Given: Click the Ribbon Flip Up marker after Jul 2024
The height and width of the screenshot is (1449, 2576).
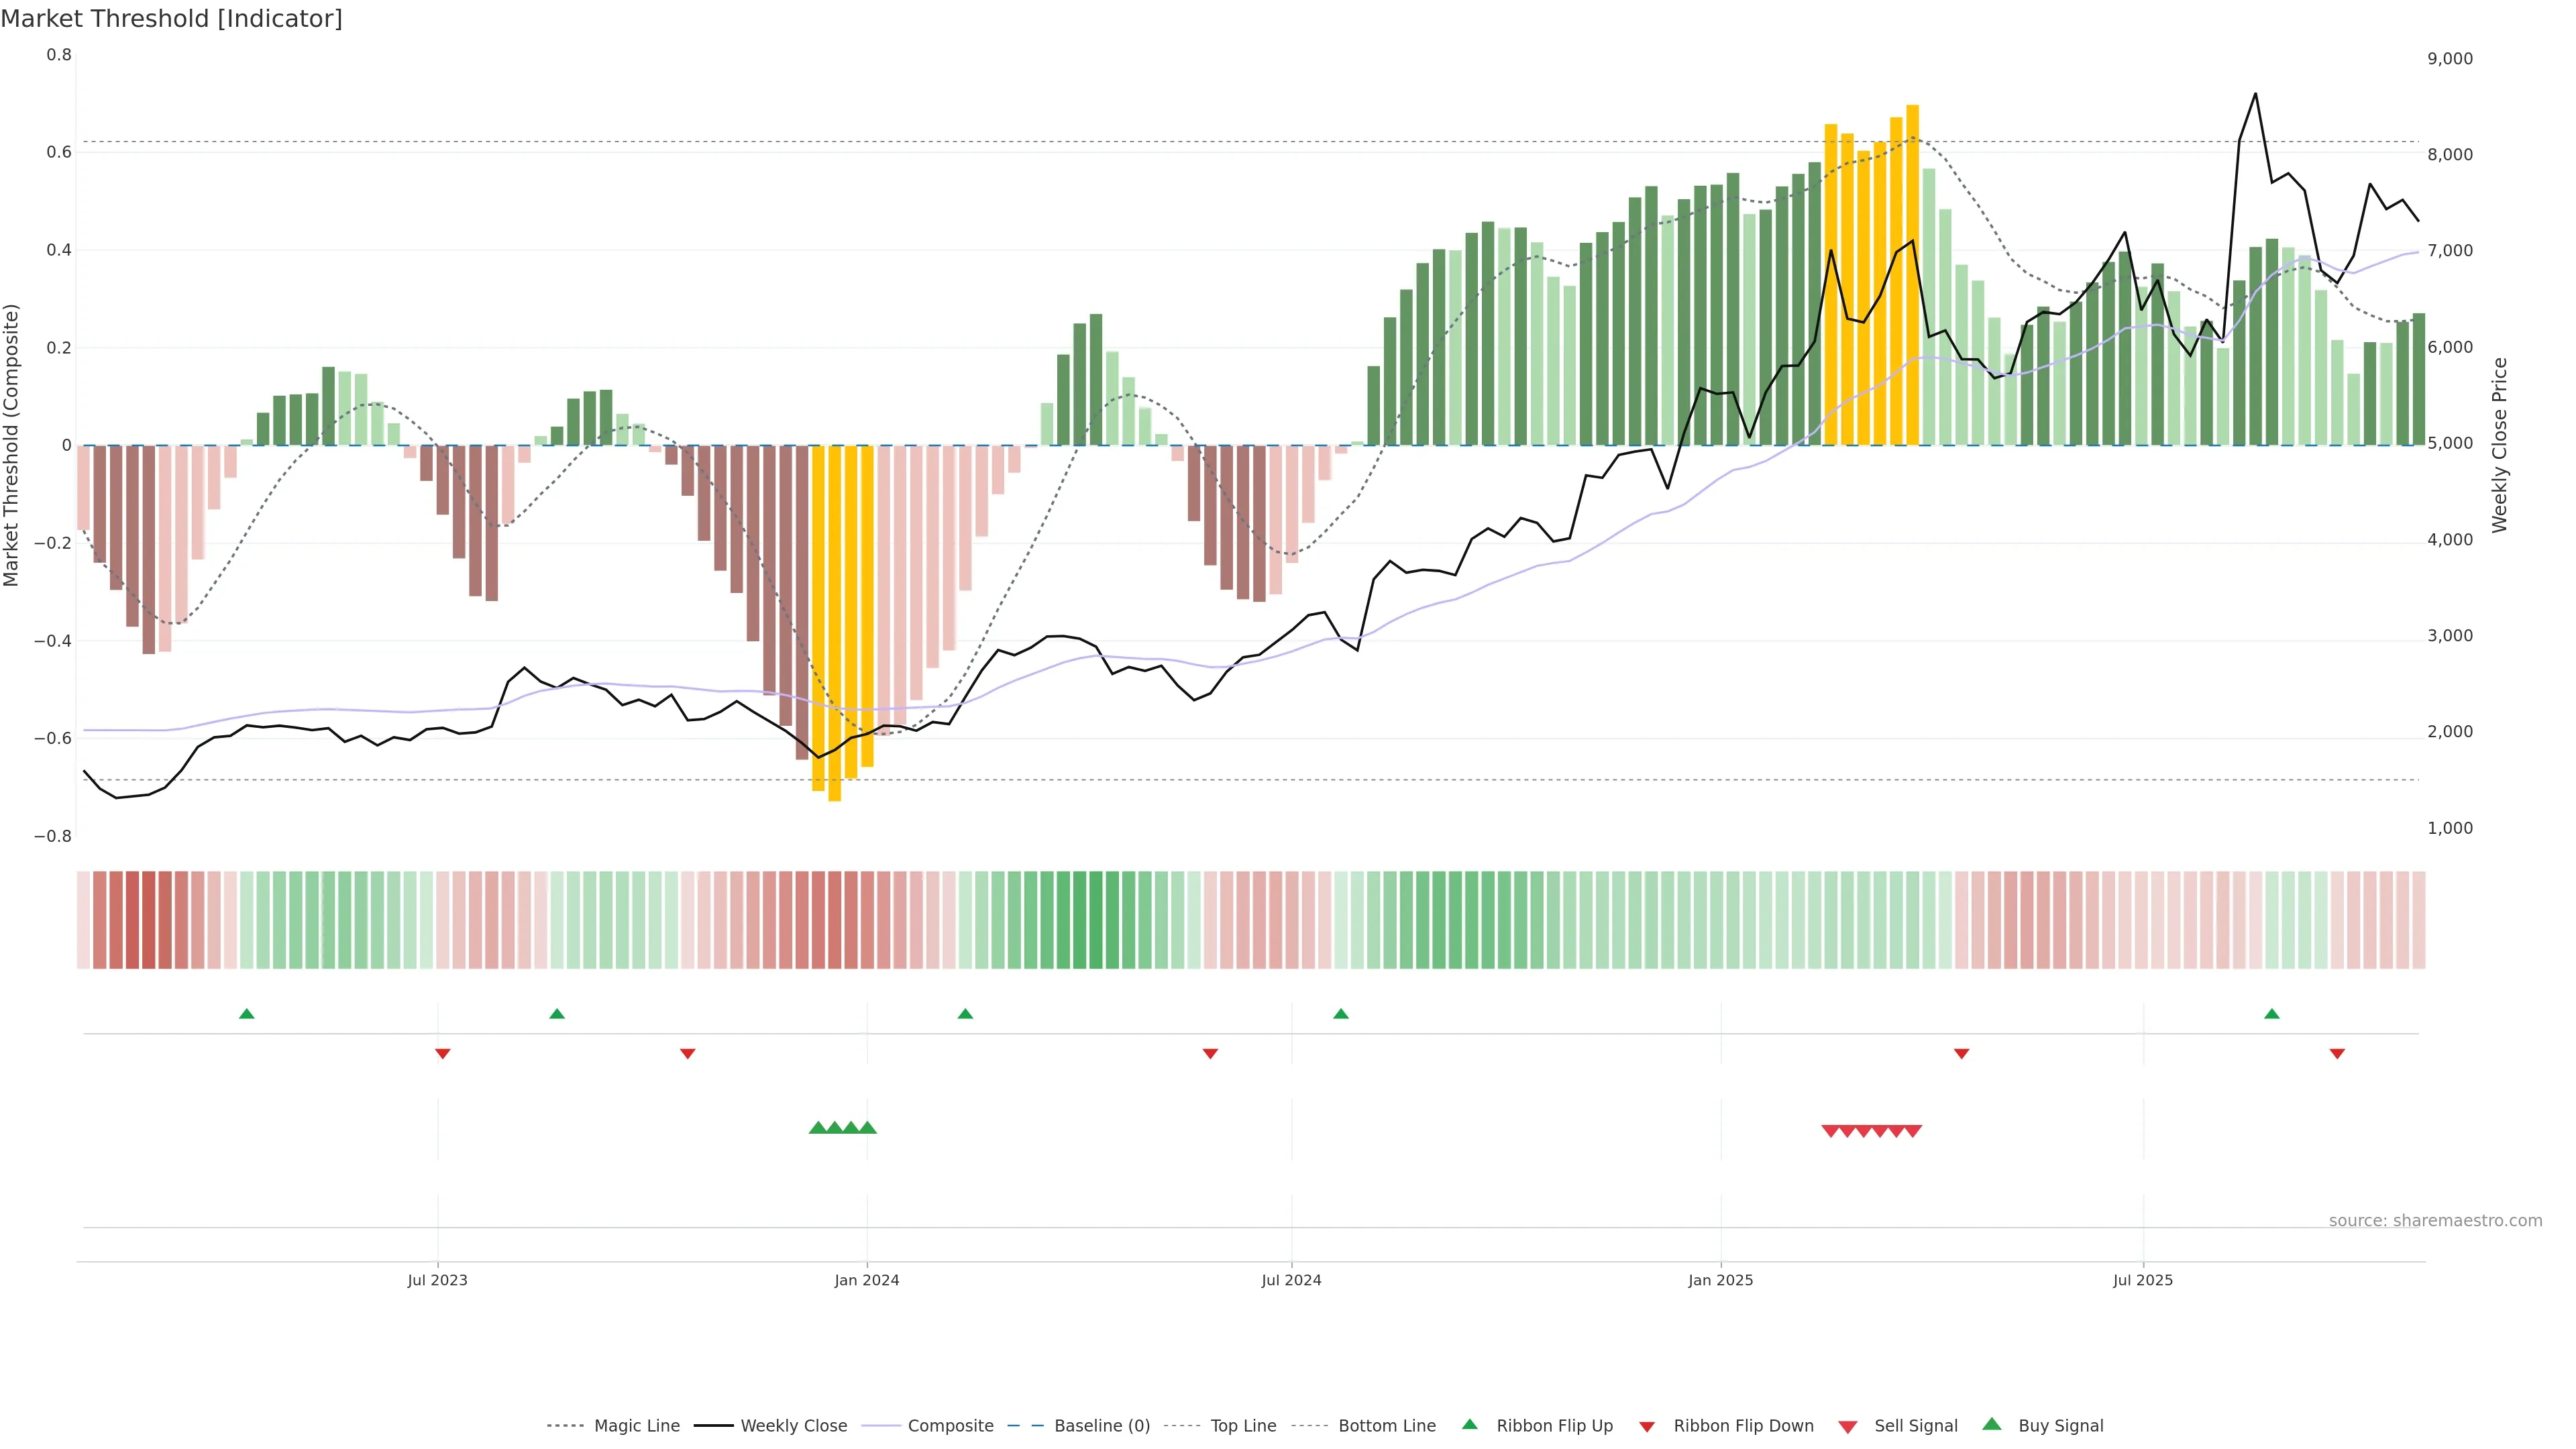Looking at the screenshot, I should (x=1341, y=1014).
